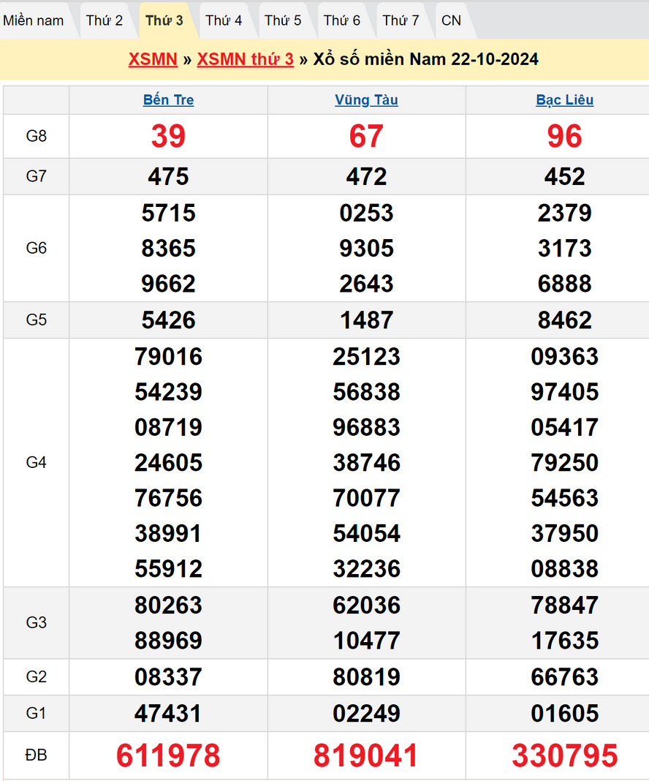Open the Bến Tre province link
The image size is (649, 781).
click(x=169, y=100)
